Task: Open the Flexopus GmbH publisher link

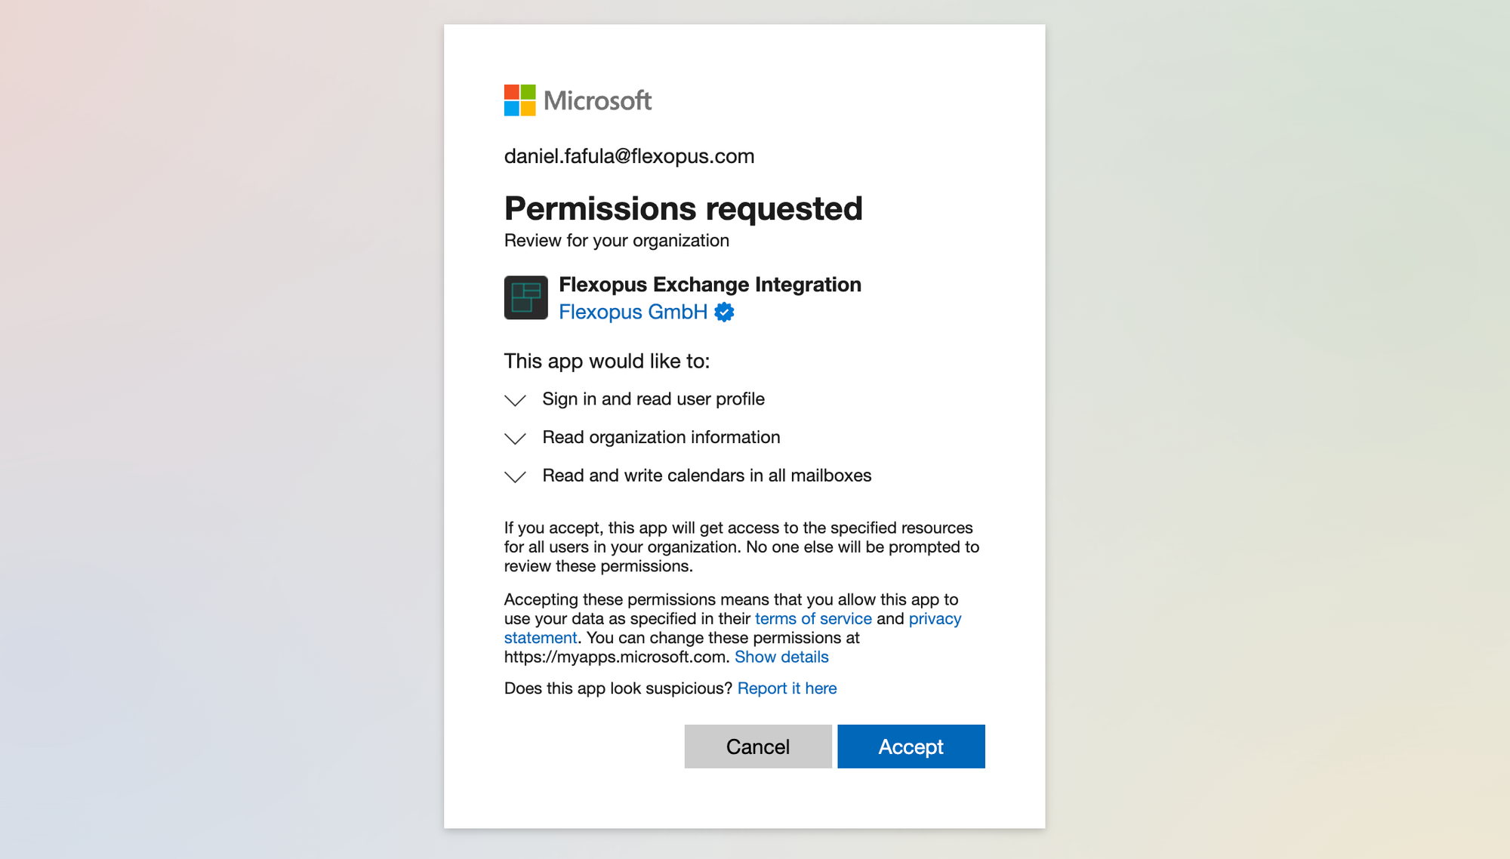Action: pos(633,312)
